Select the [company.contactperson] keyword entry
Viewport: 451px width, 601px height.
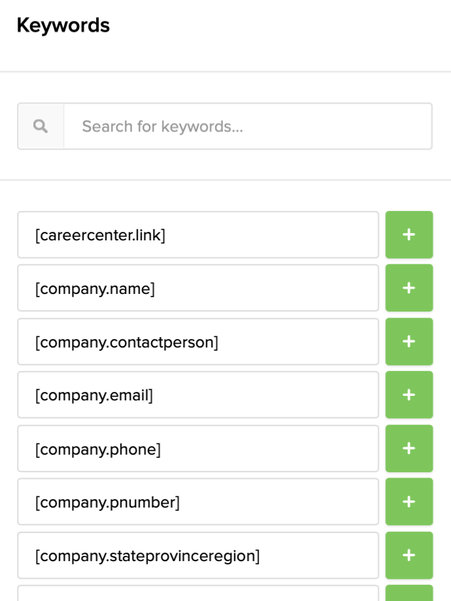coord(196,341)
